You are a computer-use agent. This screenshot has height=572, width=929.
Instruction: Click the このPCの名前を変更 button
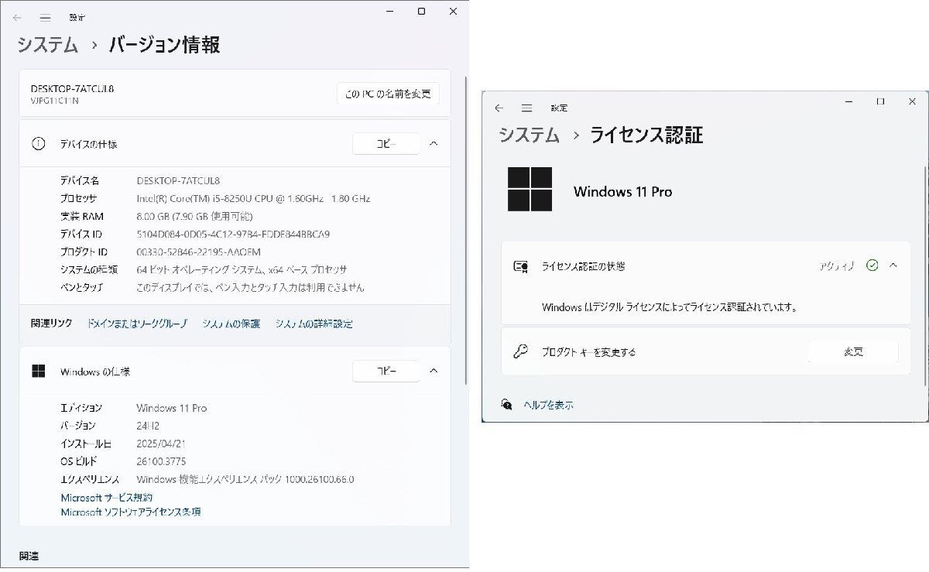[x=388, y=93]
